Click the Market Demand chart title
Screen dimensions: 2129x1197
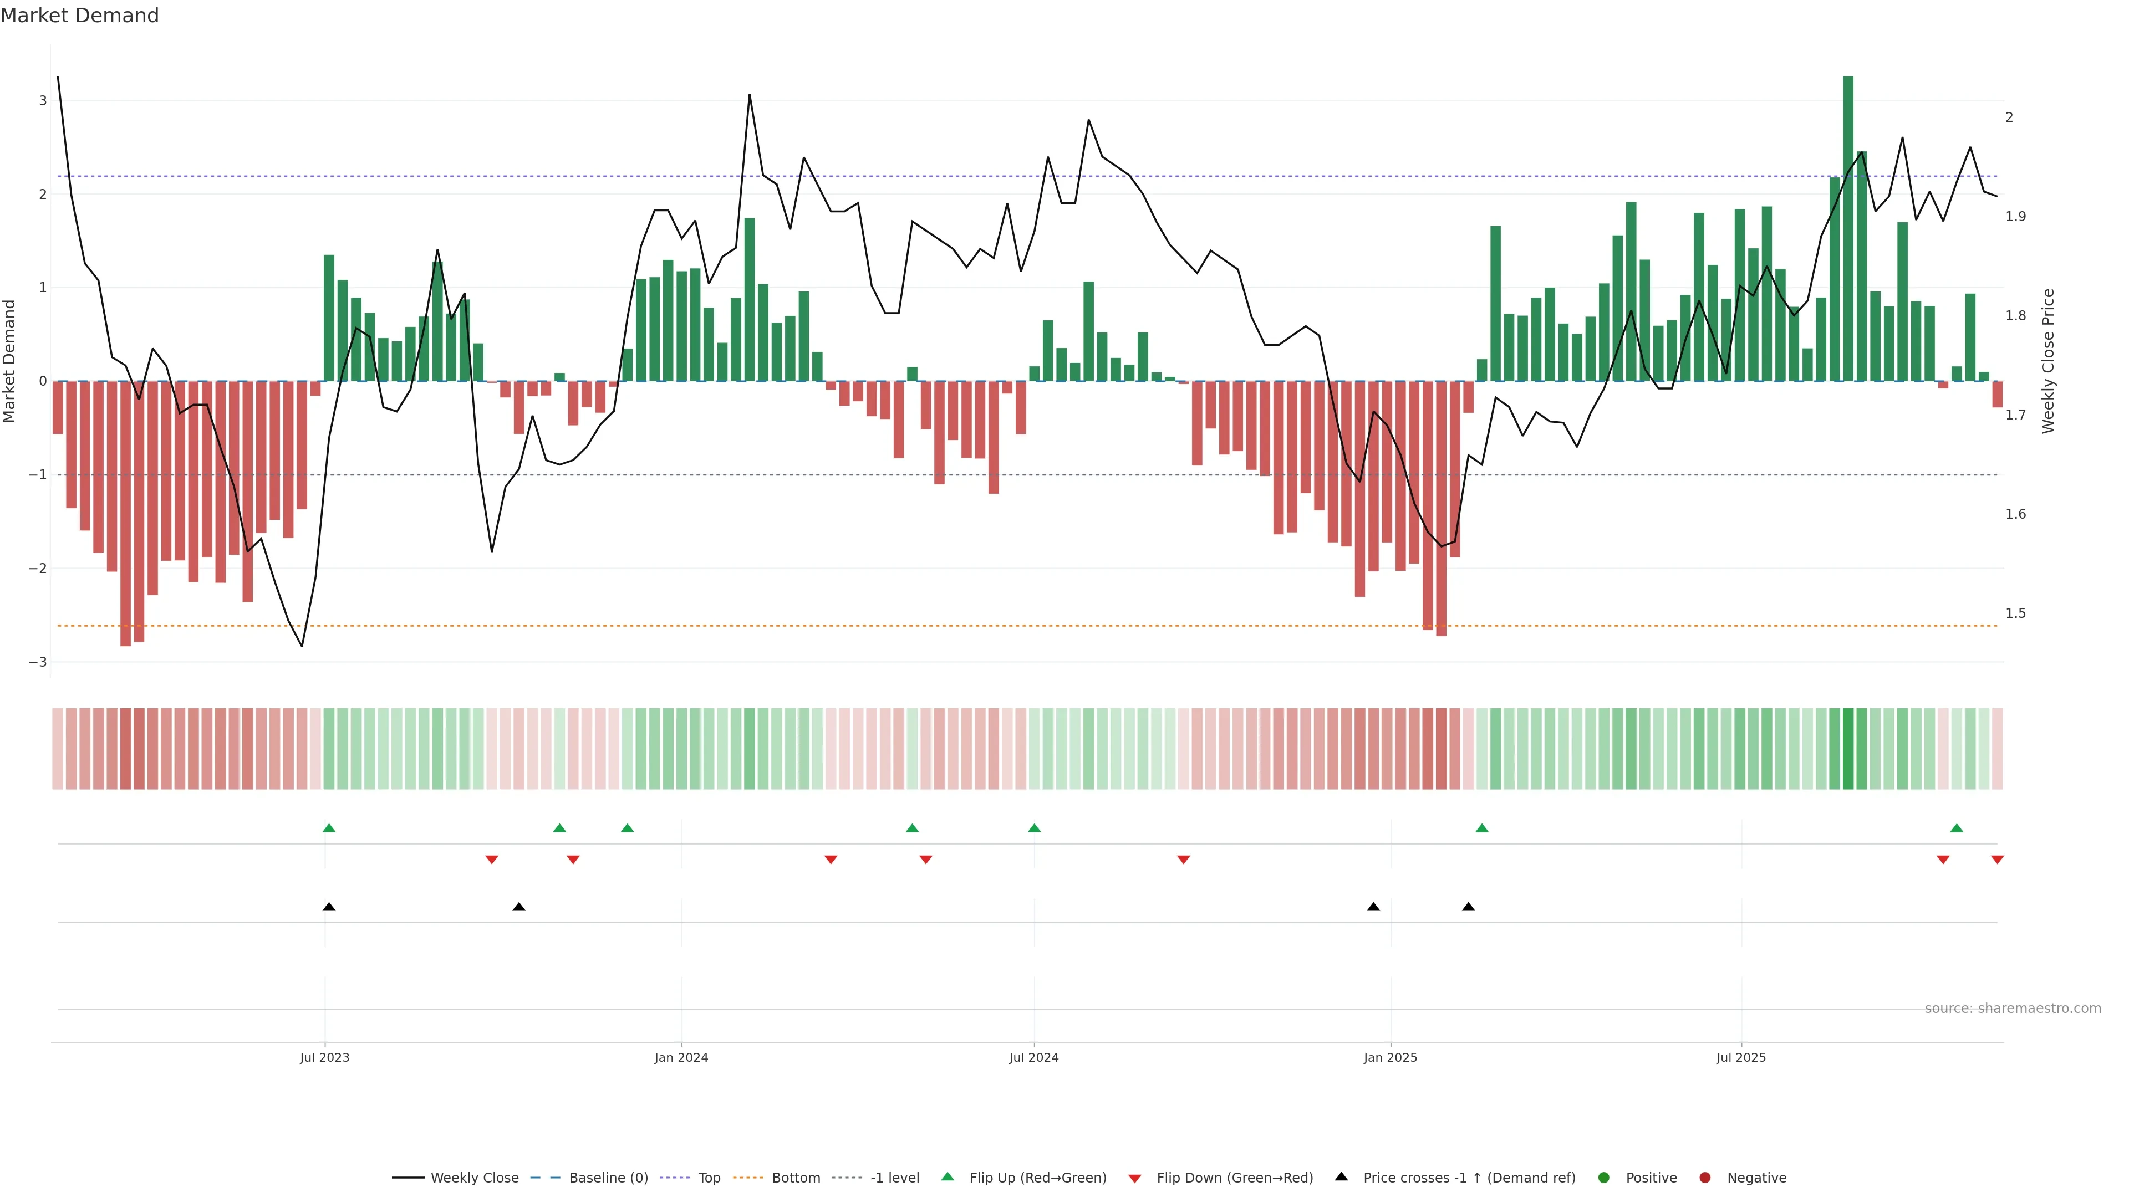pyautogui.click(x=79, y=16)
